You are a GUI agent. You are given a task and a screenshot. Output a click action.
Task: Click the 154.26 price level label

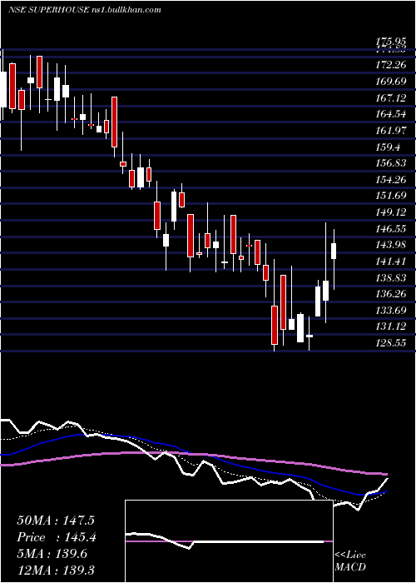[391, 180]
